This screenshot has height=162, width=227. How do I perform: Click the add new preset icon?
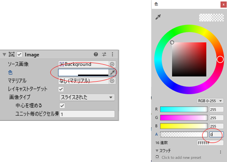click(x=157, y=157)
